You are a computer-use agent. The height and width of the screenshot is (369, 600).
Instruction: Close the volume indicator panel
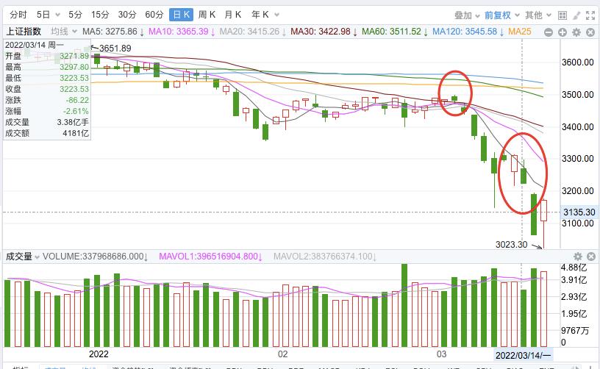tap(591, 257)
